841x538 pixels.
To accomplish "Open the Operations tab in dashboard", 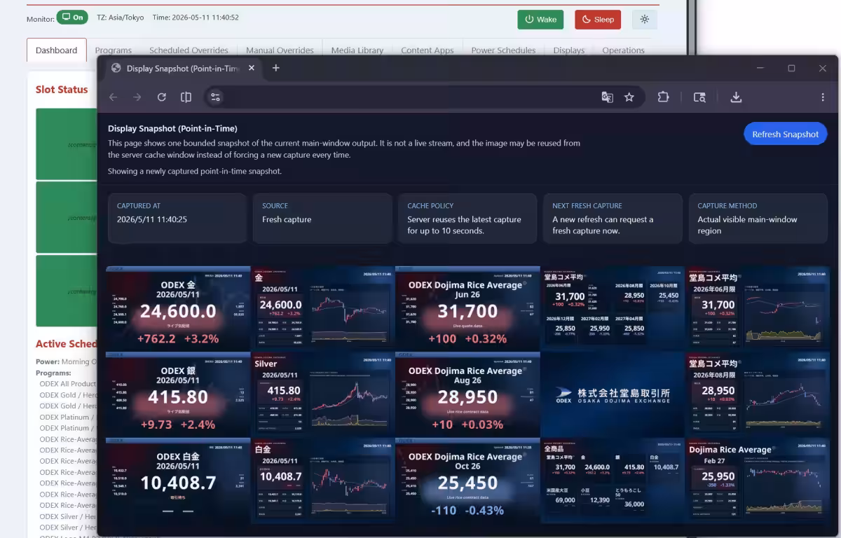I will [623, 50].
